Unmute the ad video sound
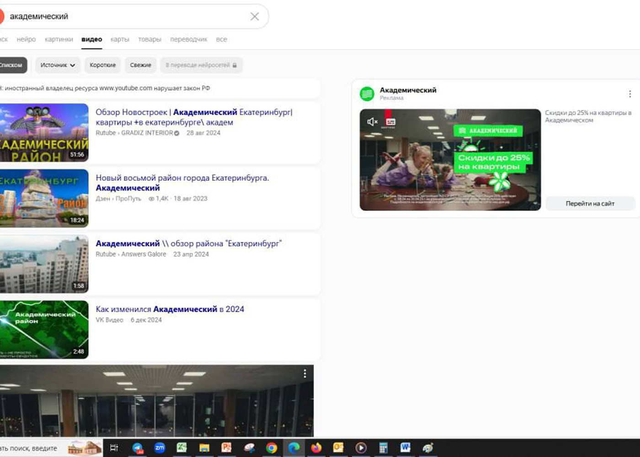The height and width of the screenshot is (457, 640). tap(373, 122)
